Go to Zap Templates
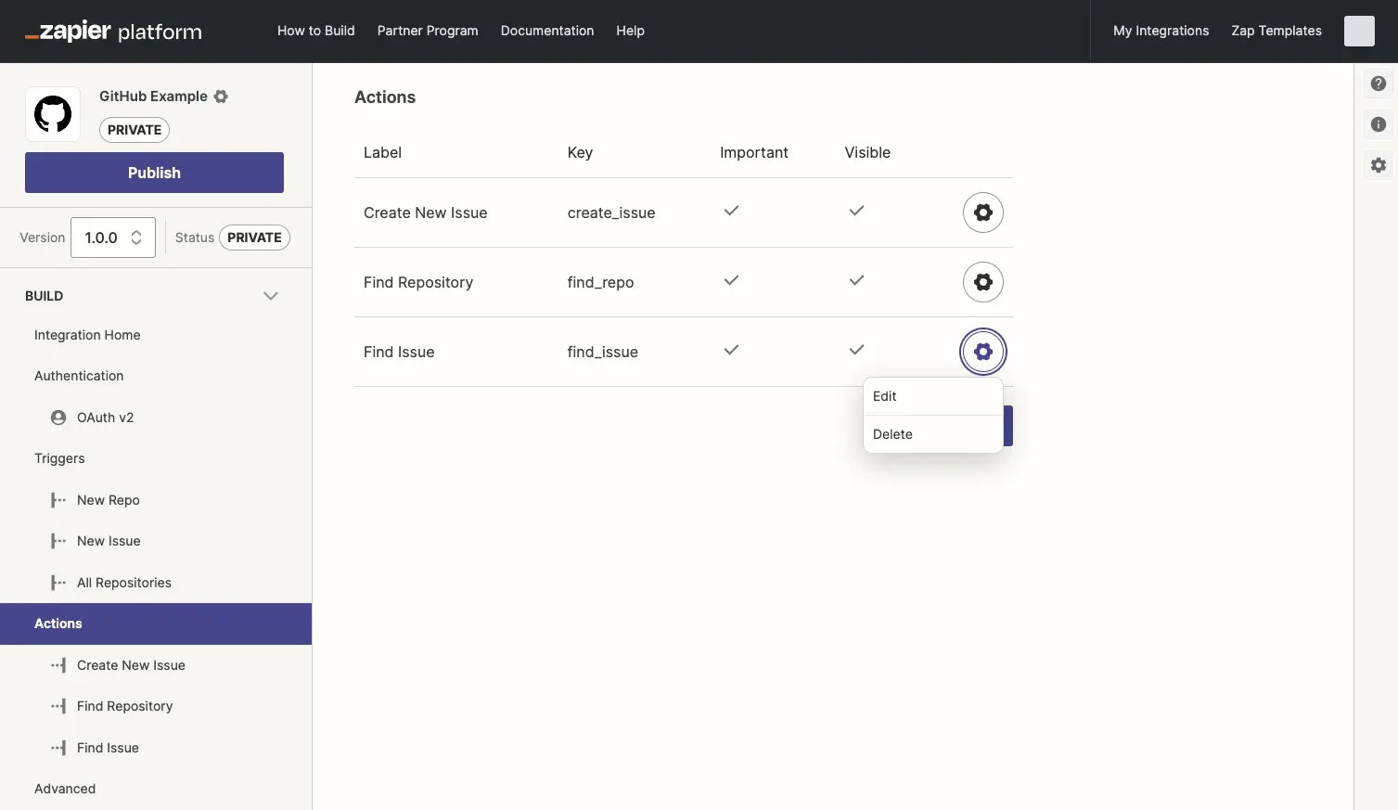Image resolution: width=1398 pixels, height=810 pixels. click(1276, 31)
